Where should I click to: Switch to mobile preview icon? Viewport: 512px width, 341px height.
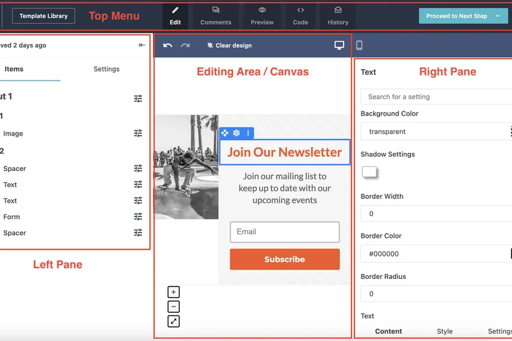click(359, 45)
